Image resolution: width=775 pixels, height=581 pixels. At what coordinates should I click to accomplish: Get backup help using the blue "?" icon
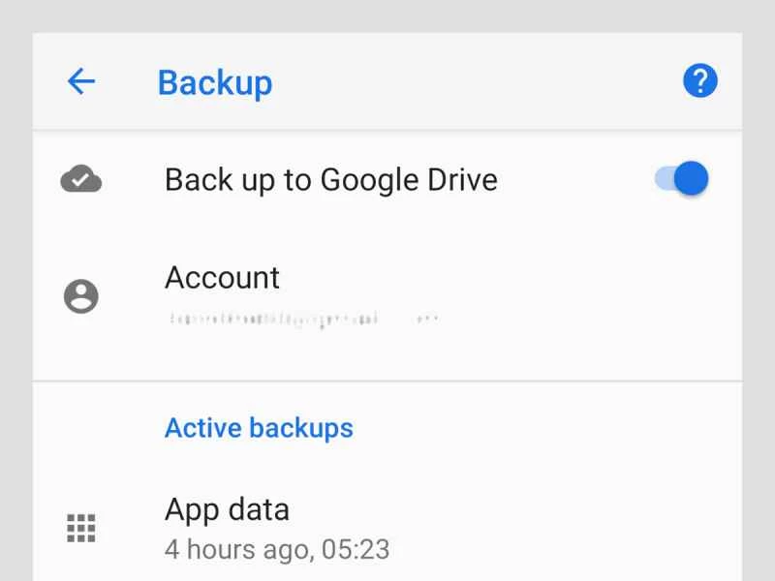point(699,81)
